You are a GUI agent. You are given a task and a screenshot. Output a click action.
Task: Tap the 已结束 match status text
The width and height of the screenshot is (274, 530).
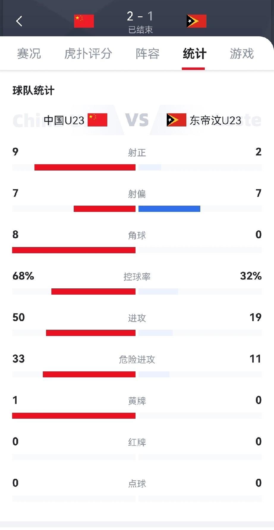140,30
